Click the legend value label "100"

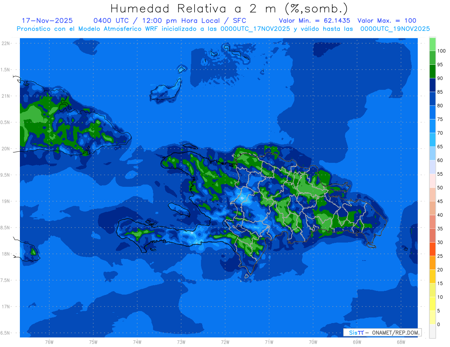coord(441,51)
